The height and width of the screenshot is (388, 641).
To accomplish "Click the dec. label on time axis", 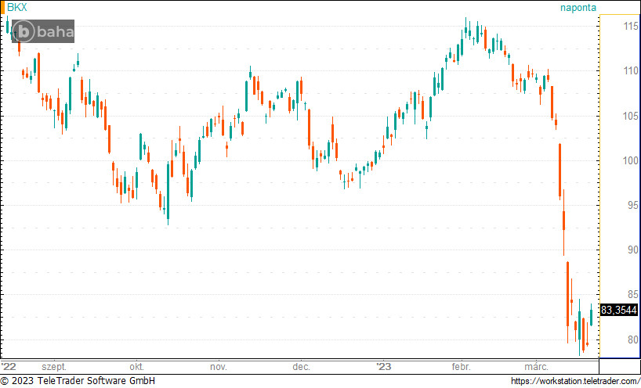I will pyautogui.click(x=301, y=366).
